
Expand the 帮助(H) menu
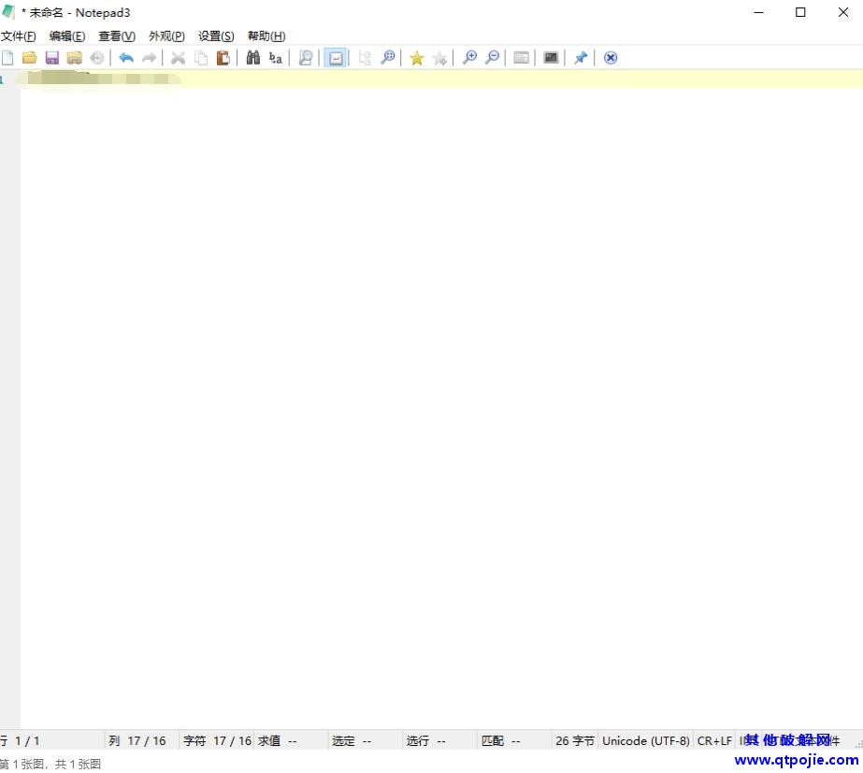click(266, 36)
